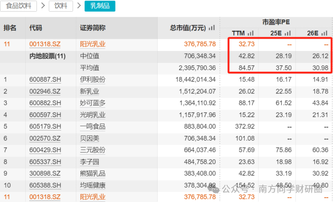Click the 25E column bar chart icon
Screen dimensions: 333x202
(x=288, y=33)
